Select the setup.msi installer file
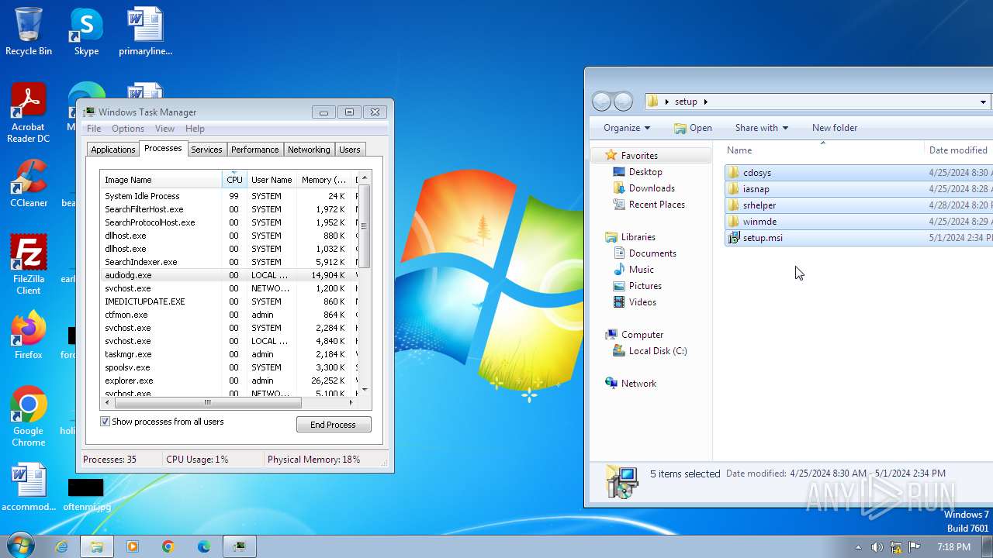 [x=762, y=238]
